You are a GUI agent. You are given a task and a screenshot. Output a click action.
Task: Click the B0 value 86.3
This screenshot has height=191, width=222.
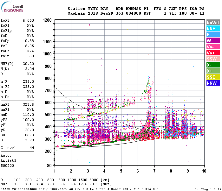[x=29, y=135]
